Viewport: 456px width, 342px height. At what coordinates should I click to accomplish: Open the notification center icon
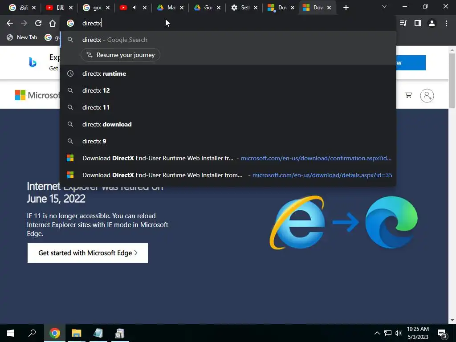442,334
